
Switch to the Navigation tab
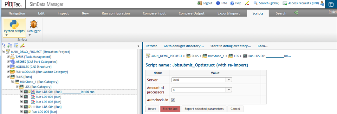pos(17,13)
